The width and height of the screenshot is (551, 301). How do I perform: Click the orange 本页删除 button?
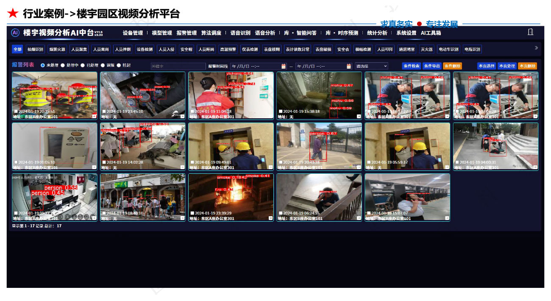tap(527, 66)
